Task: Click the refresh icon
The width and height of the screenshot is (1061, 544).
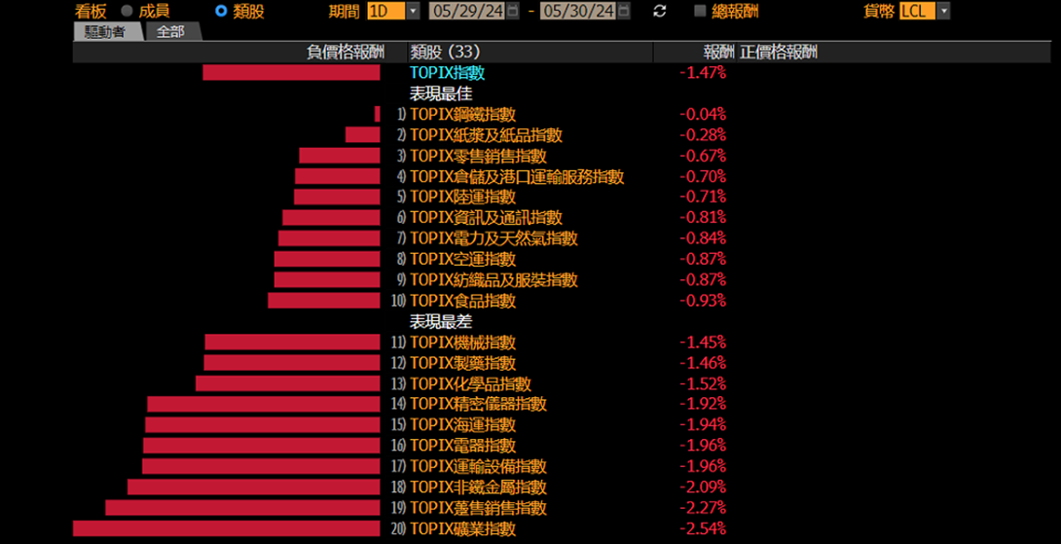Action: 660,11
